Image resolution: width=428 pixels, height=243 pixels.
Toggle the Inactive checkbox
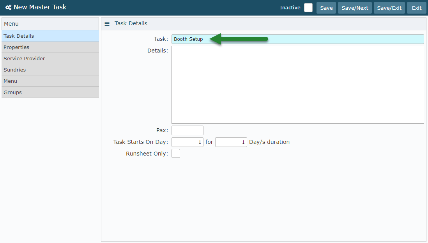click(x=308, y=8)
